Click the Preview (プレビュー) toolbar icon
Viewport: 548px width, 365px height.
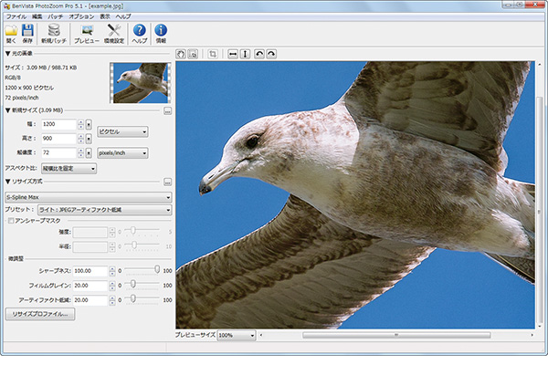pos(87,32)
